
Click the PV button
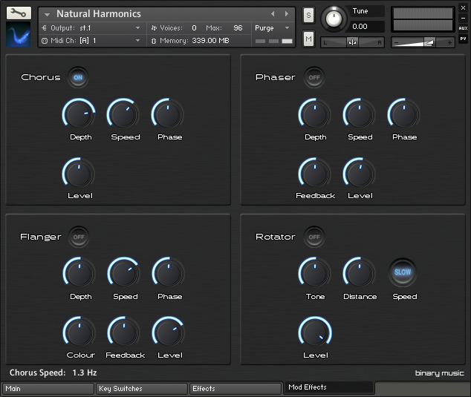pyautogui.click(x=463, y=39)
